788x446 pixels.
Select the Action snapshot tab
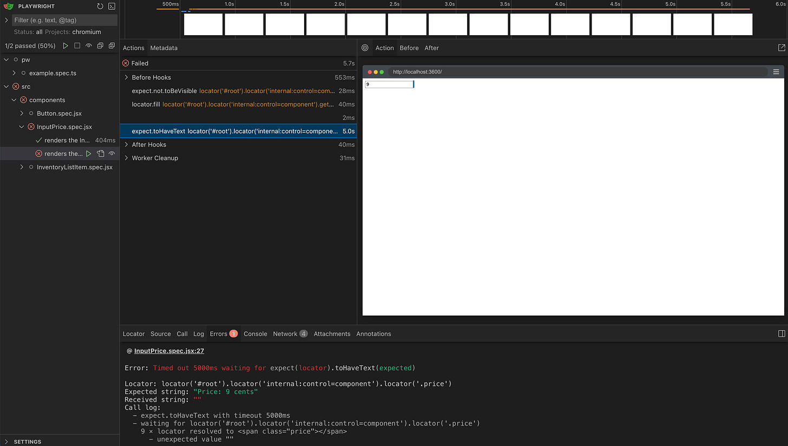385,48
